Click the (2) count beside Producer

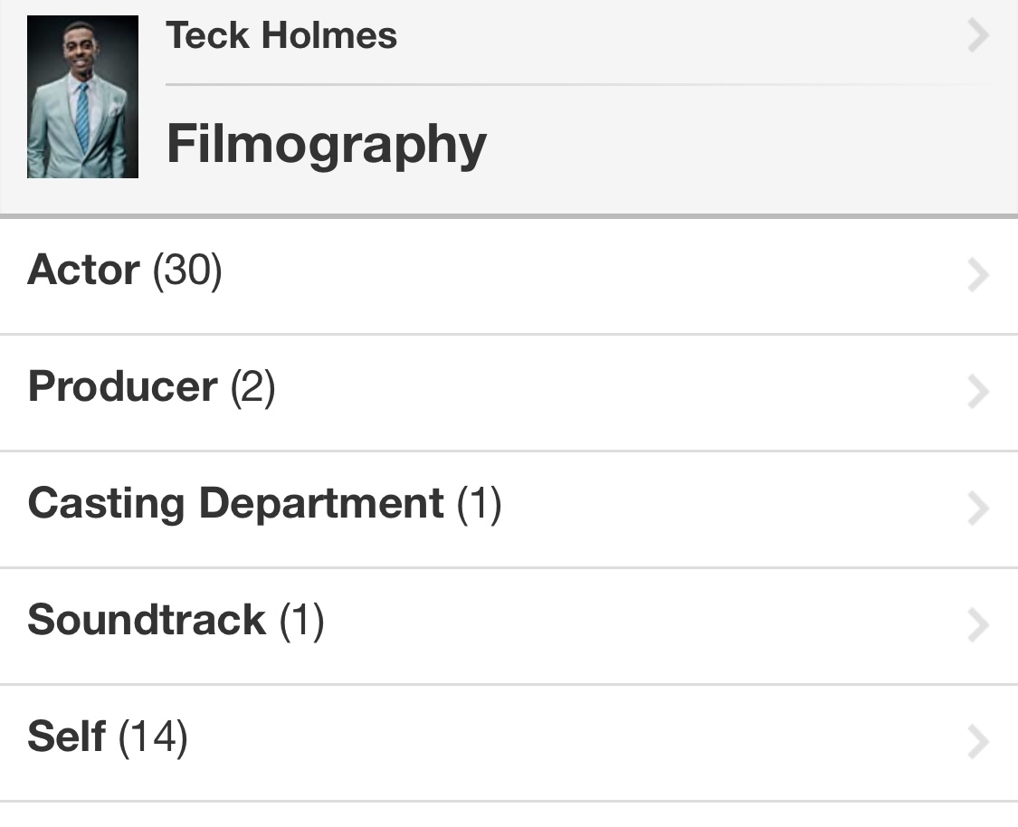[x=253, y=387]
